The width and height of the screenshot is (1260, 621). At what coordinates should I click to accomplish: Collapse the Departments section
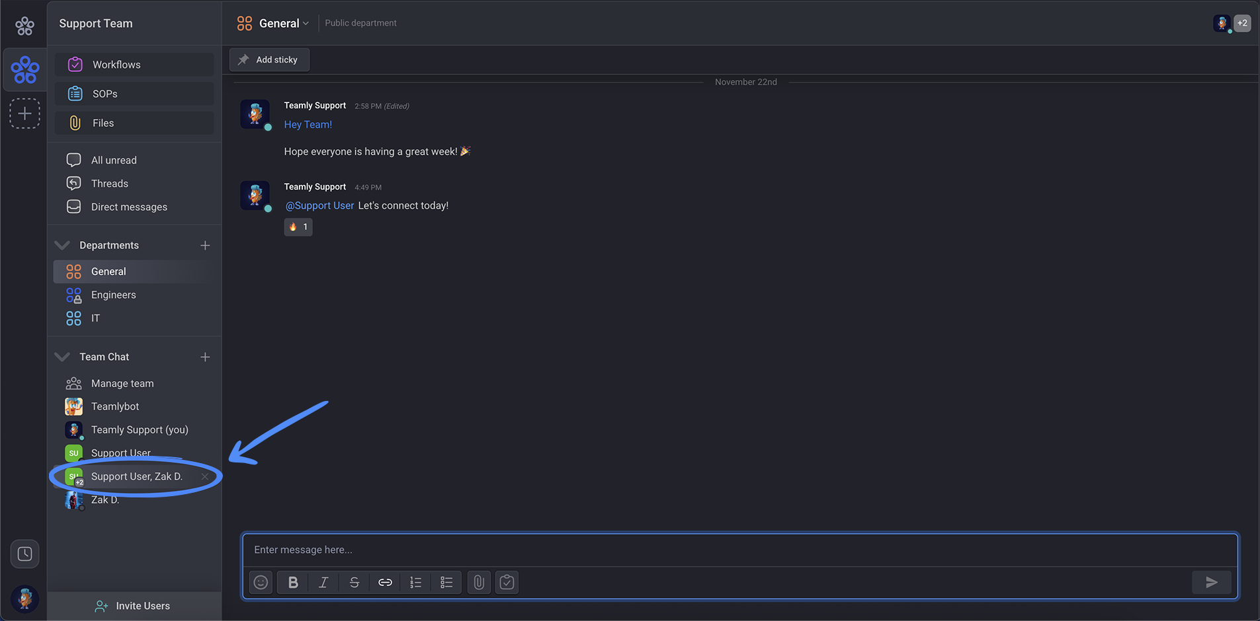tap(62, 245)
